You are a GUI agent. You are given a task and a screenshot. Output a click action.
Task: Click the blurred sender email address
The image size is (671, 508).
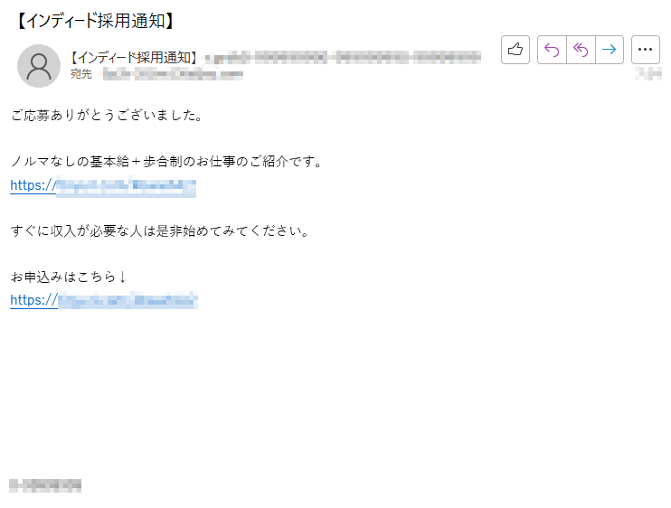(x=344, y=57)
